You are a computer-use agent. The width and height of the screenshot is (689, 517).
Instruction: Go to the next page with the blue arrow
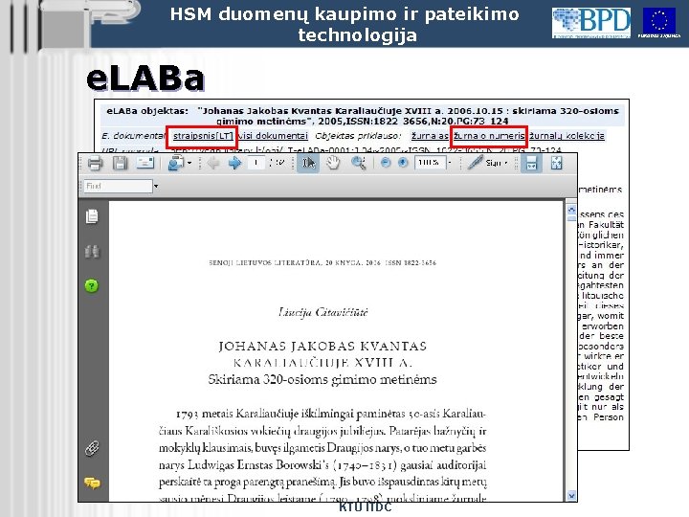[234, 163]
